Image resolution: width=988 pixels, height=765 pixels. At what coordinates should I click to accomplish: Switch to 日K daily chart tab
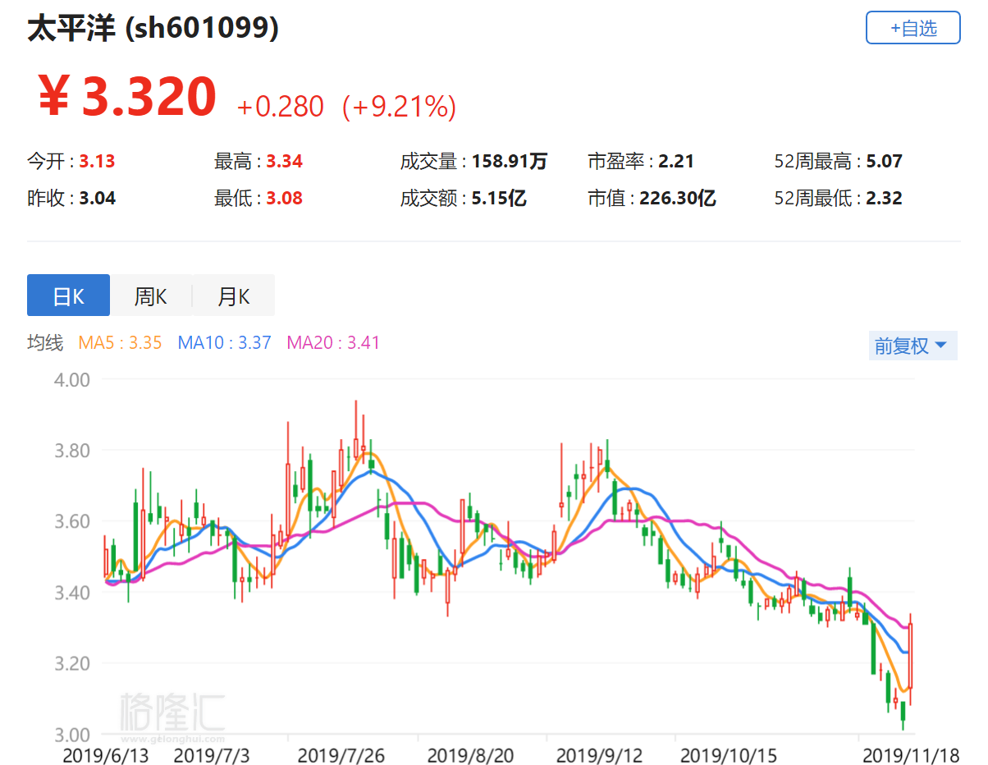click(x=69, y=295)
